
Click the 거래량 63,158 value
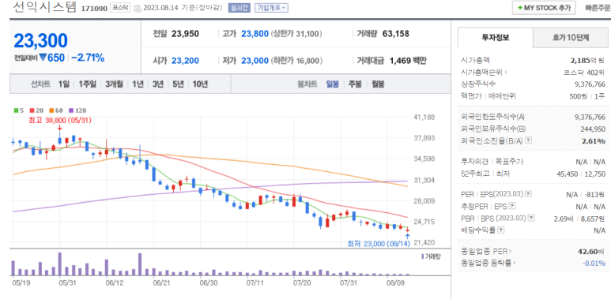pos(395,34)
